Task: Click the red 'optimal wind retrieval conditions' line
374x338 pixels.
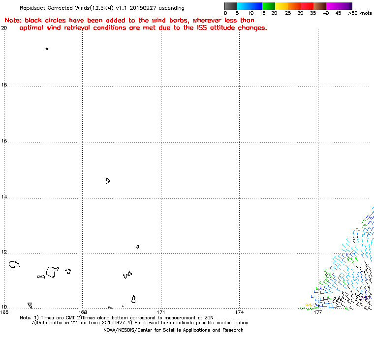Action: coord(143,28)
